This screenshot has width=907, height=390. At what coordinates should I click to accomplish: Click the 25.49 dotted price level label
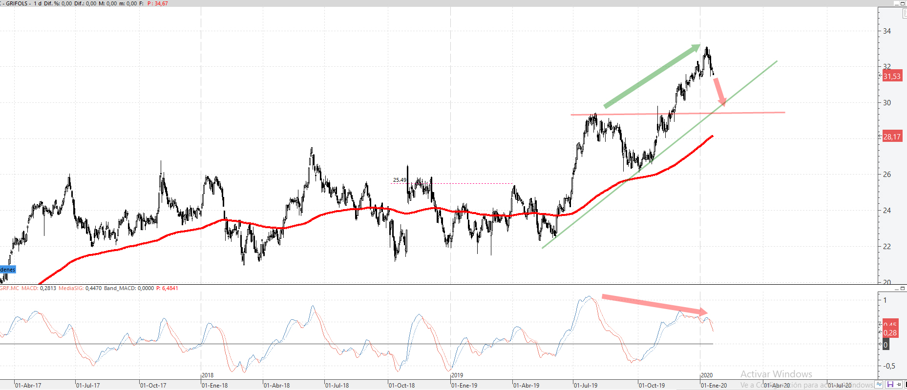coord(400,180)
